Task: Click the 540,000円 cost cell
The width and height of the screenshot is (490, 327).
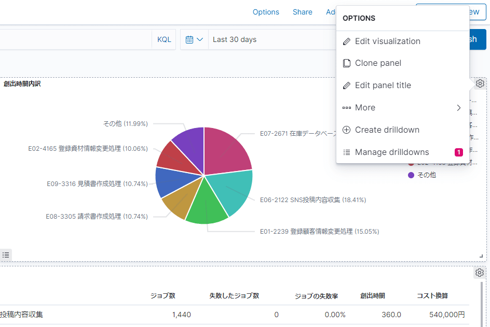Action: (447, 315)
